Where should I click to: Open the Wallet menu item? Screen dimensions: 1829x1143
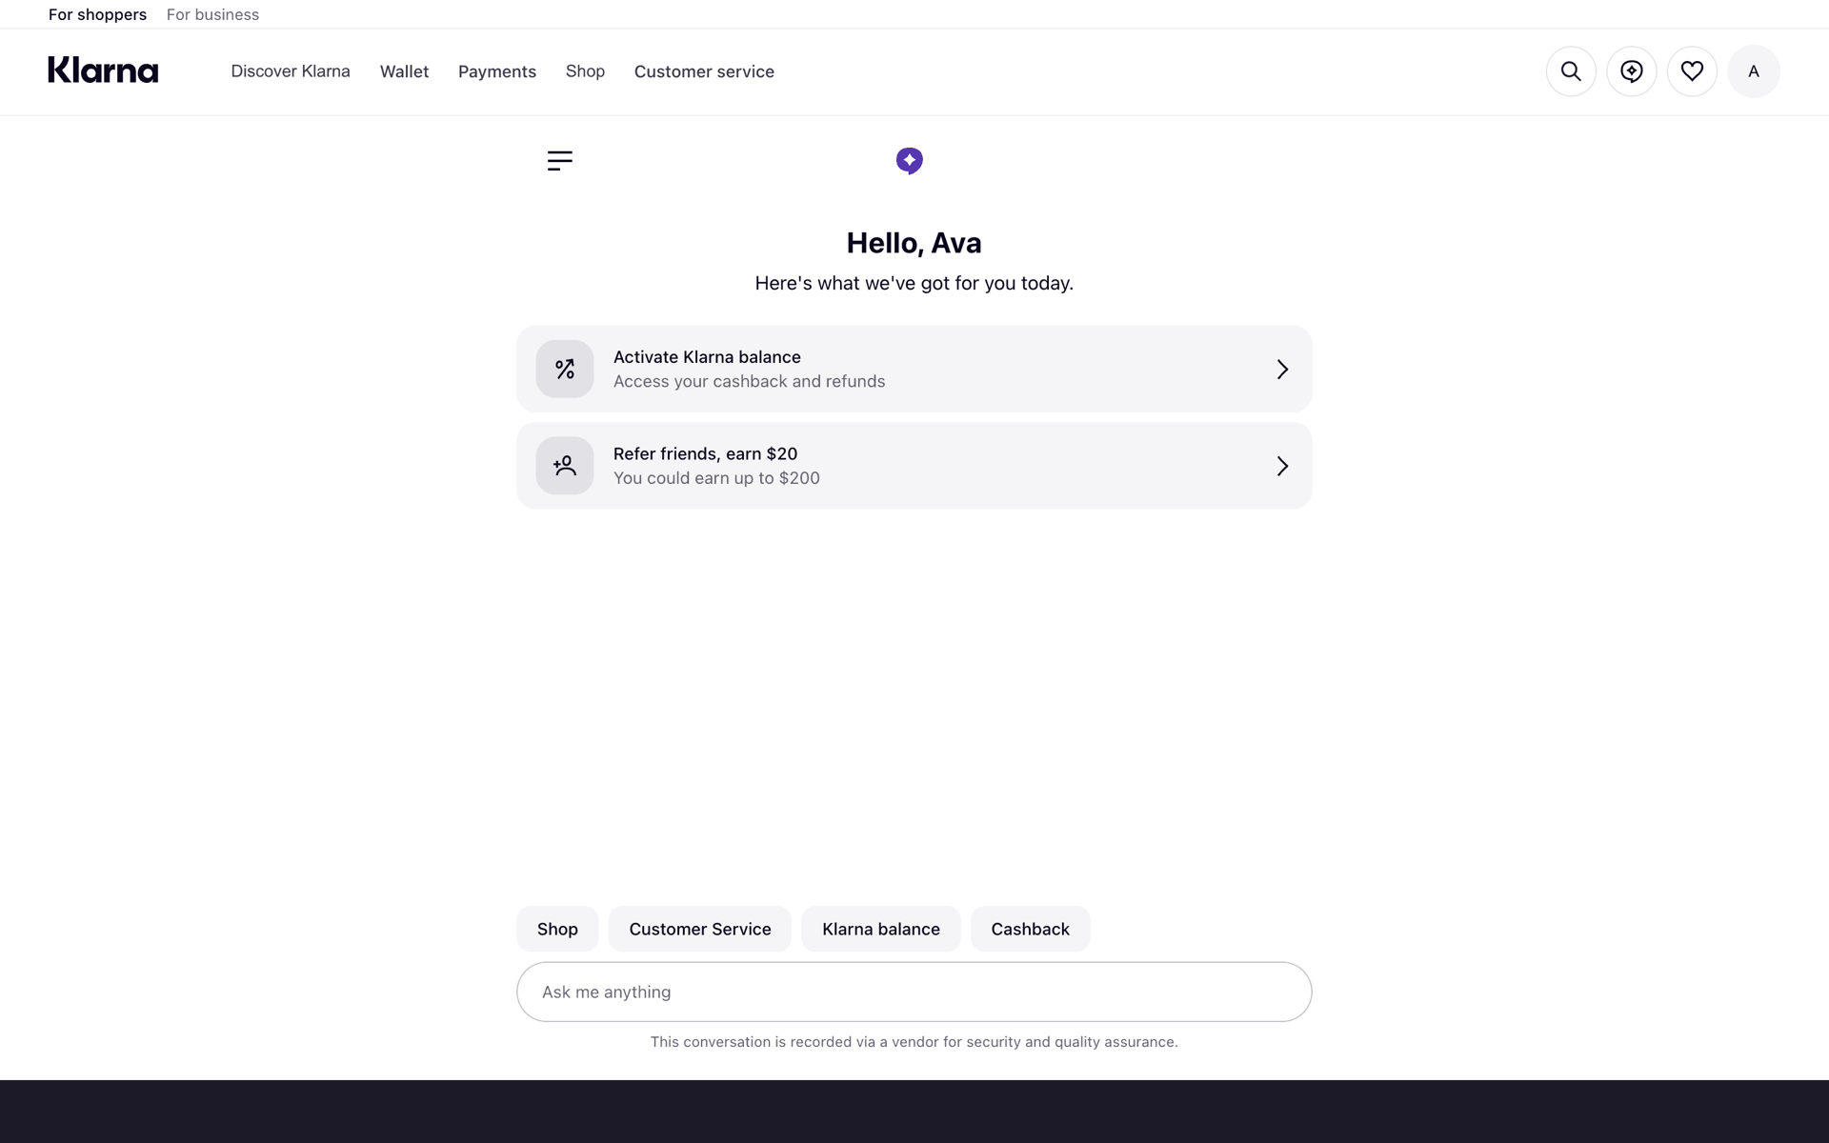405,71
